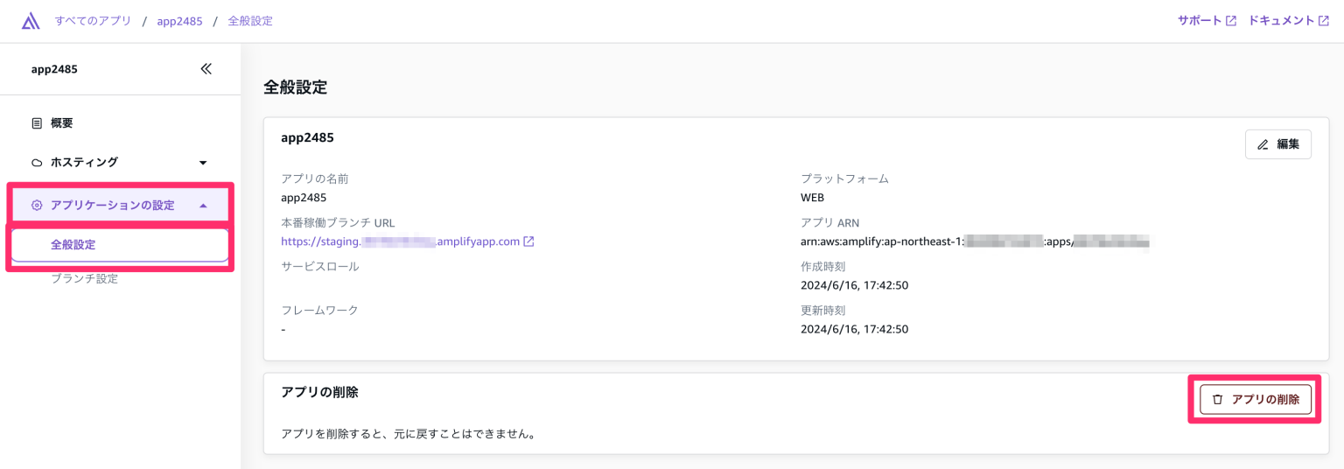The image size is (1344, 469).
Task: Click the external-link icon beside ドキュメント
Action: 1323,21
